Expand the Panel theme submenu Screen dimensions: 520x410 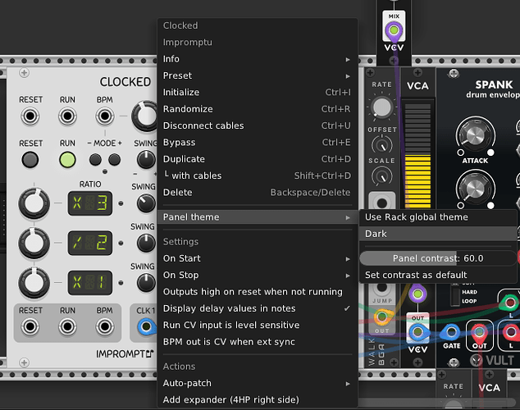257,217
